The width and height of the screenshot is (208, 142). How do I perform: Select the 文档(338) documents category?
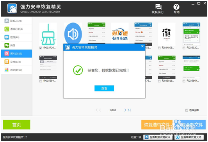pyautogui.click(x=16, y=62)
